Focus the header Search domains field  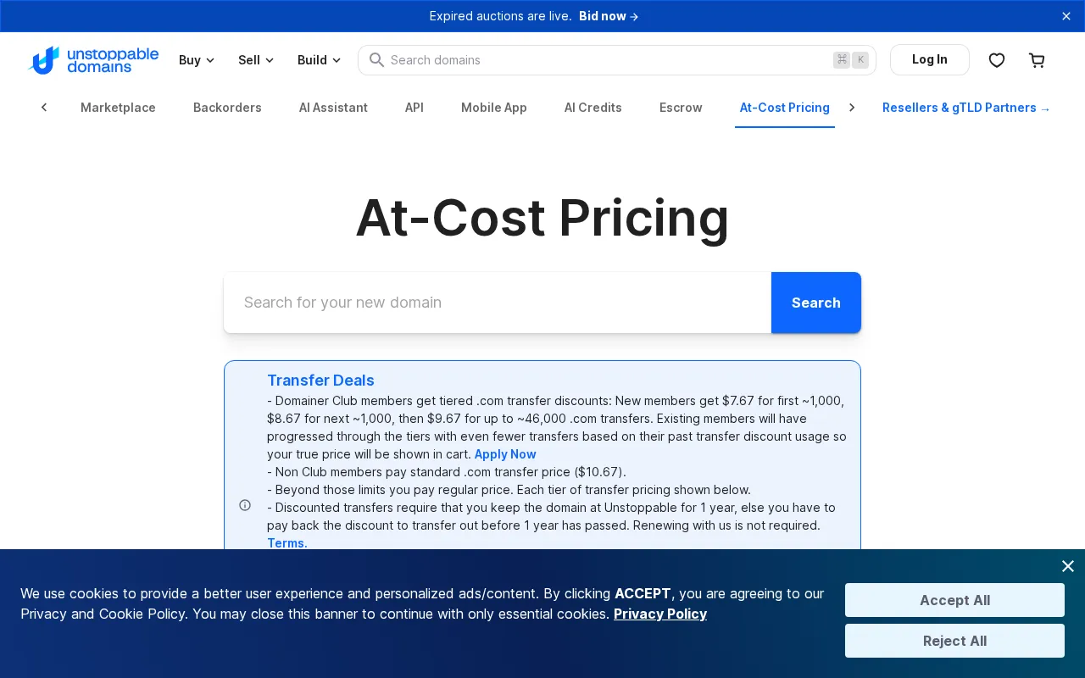(616, 60)
